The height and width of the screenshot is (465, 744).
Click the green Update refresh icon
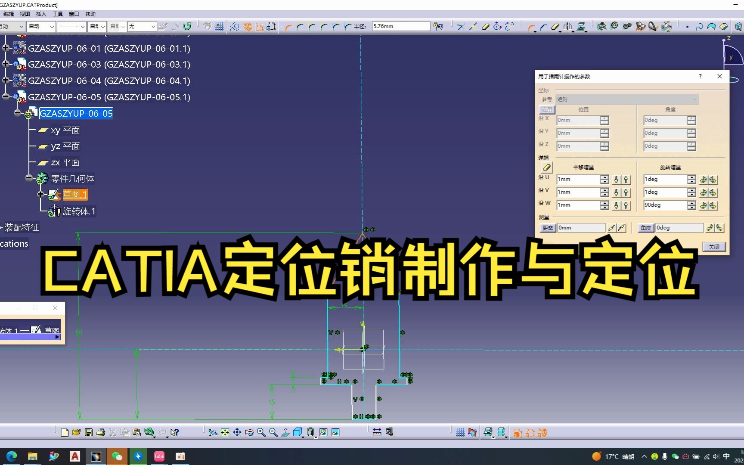[x=187, y=26]
